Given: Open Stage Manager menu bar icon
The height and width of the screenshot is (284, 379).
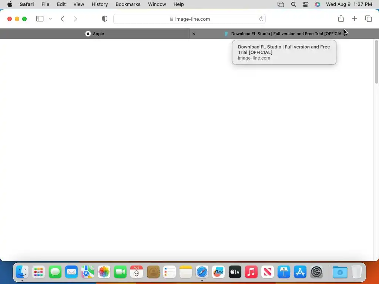Looking at the screenshot, I should [x=281, y=4].
